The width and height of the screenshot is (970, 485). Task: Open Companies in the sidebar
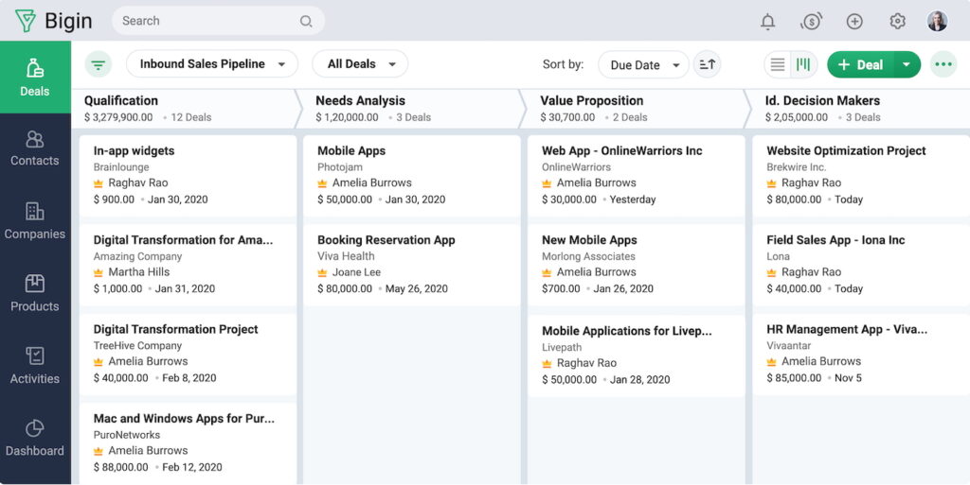tap(35, 221)
